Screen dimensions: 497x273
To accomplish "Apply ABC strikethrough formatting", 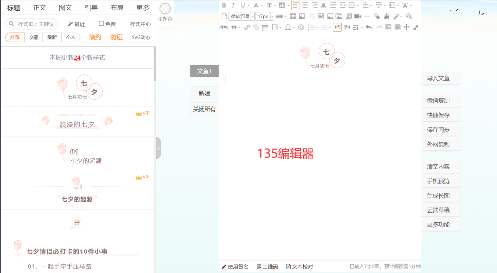I will (279, 16).
